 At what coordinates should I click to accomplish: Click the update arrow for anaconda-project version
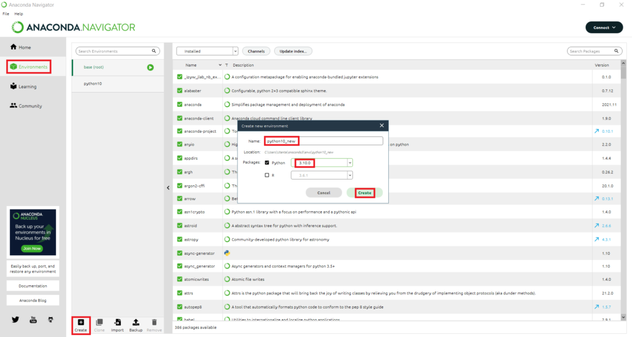click(x=596, y=131)
